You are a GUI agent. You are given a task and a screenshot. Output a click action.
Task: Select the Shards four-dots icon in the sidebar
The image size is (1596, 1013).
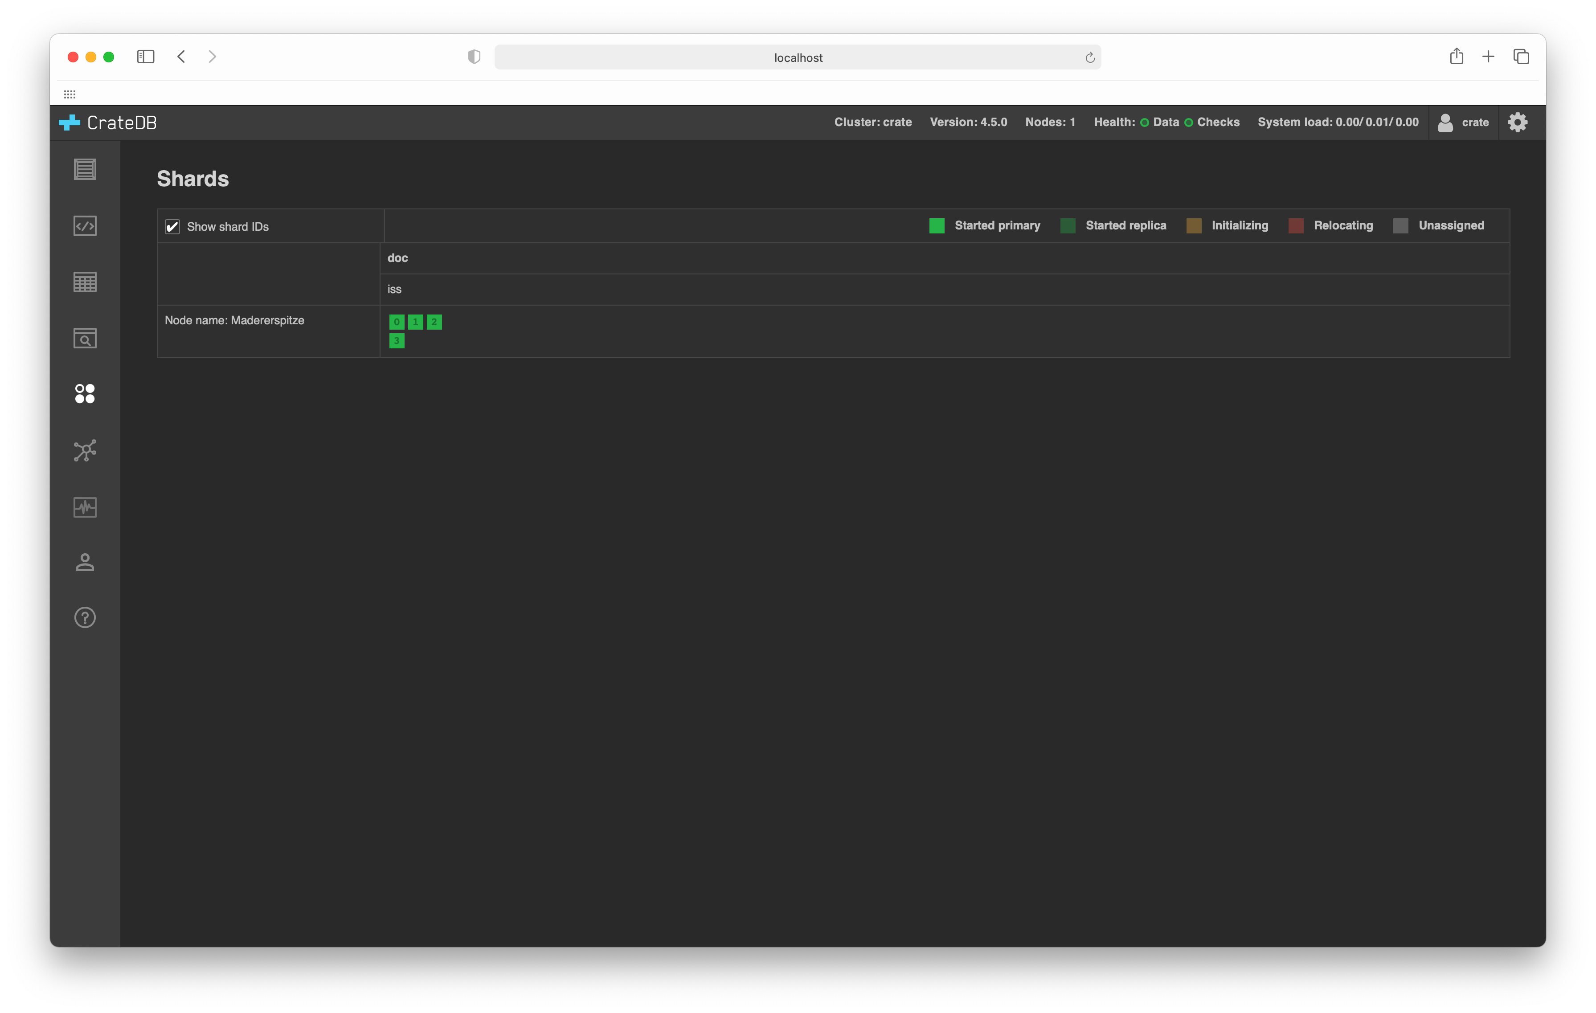pyautogui.click(x=85, y=394)
